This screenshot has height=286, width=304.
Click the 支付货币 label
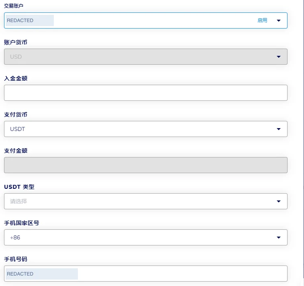coord(16,114)
